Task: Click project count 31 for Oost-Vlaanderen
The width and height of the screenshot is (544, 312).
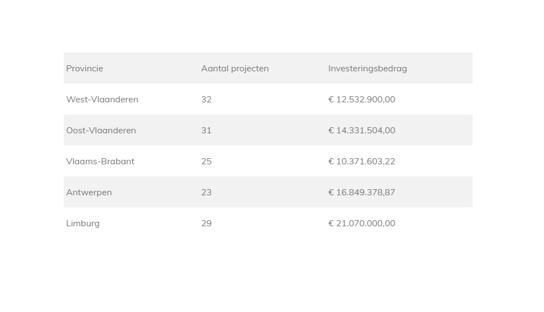Action: pyautogui.click(x=206, y=131)
